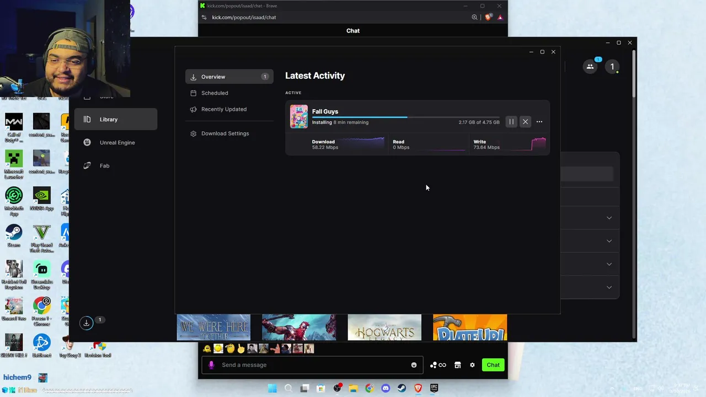Expand the second chevron in right panel
The height and width of the screenshot is (397, 706).
(x=609, y=241)
